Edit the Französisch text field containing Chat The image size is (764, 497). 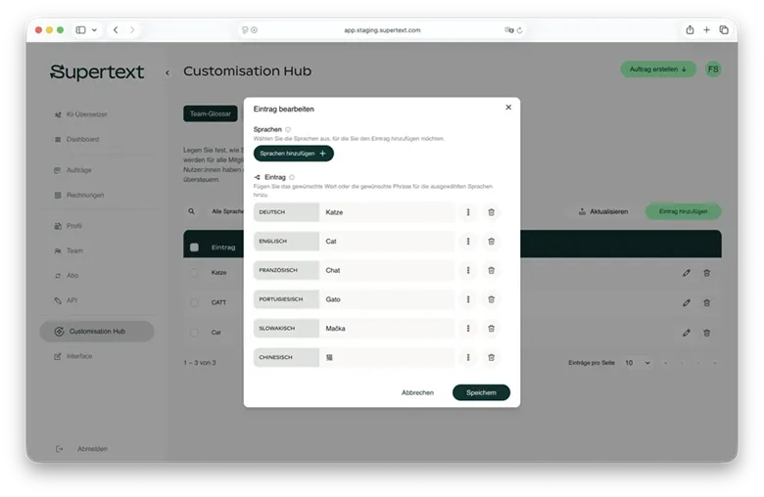pos(387,270)
